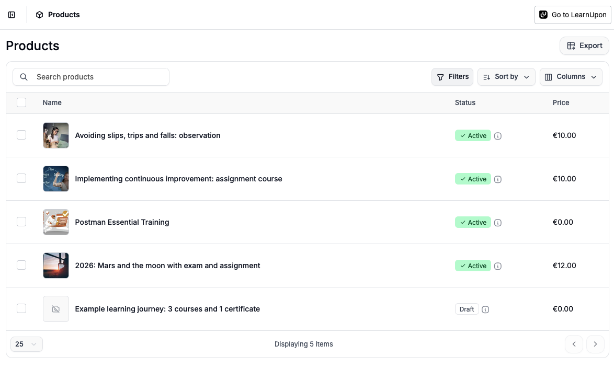Image resolution: width=614 pixels, height=369 pixels.
Task: Click Go to LearnUpon button
Action: 573,15
